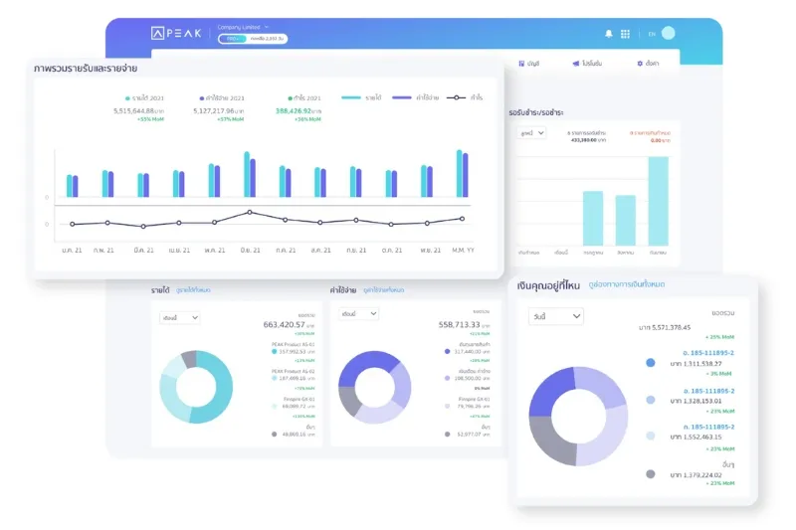Click the settings gear icon in the menu bar

coord(641,64)
